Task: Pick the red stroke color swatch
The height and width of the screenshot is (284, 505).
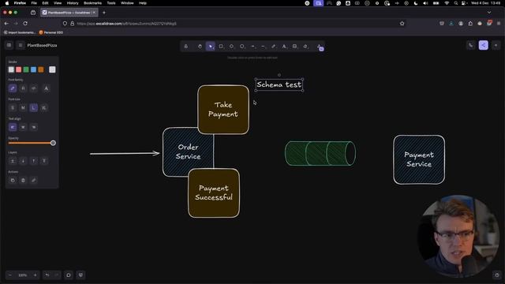Action: tap(19, 69)
